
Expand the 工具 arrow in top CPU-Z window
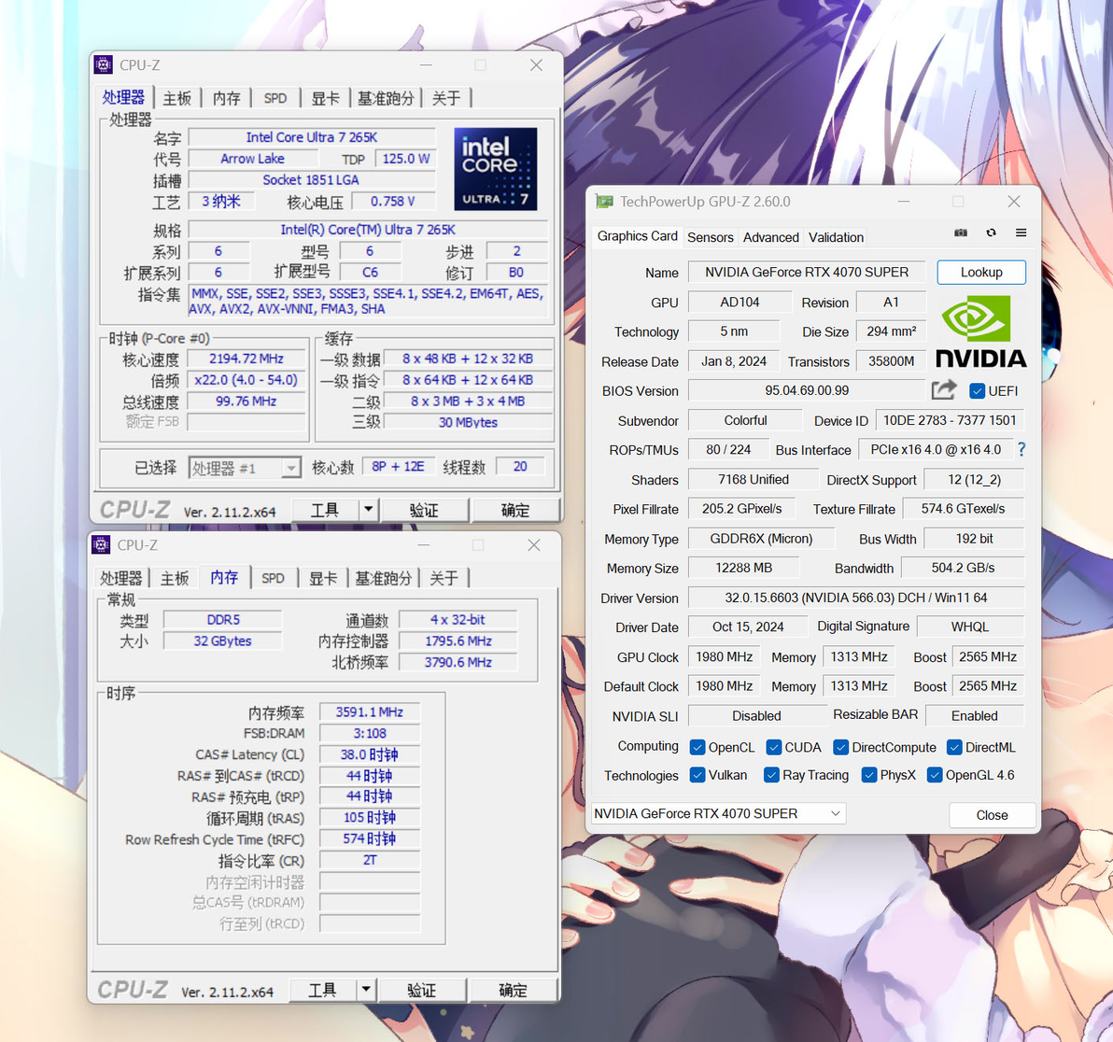point(368,510)
